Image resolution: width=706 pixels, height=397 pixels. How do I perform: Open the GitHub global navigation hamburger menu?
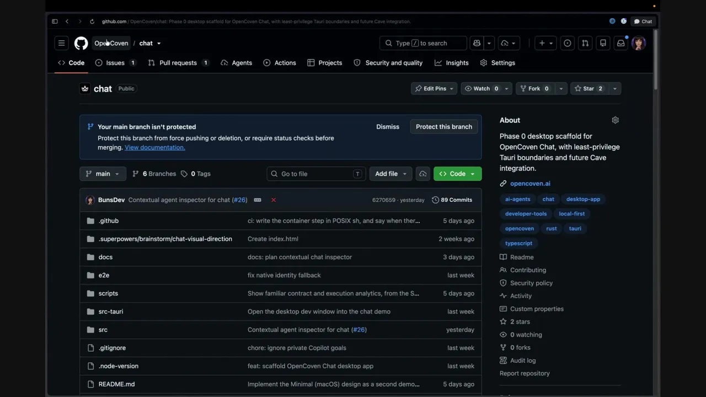point(62,43)
